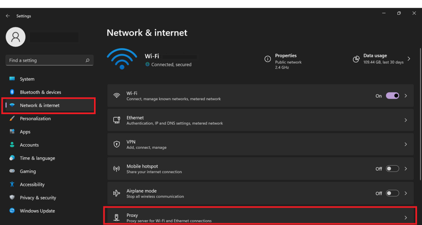The height and width of the screenshot is (225, 422).
Task: Expand Wi-Fi settings using its chevron
Action: 406,96
